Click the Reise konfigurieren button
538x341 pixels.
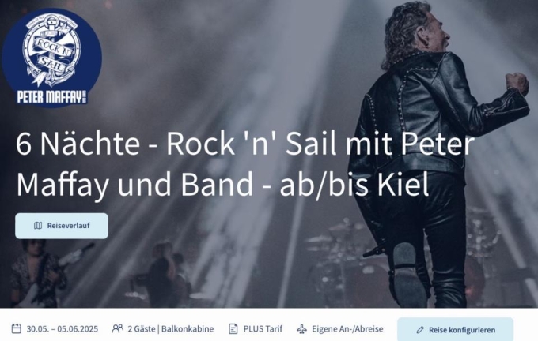(455, 329)
